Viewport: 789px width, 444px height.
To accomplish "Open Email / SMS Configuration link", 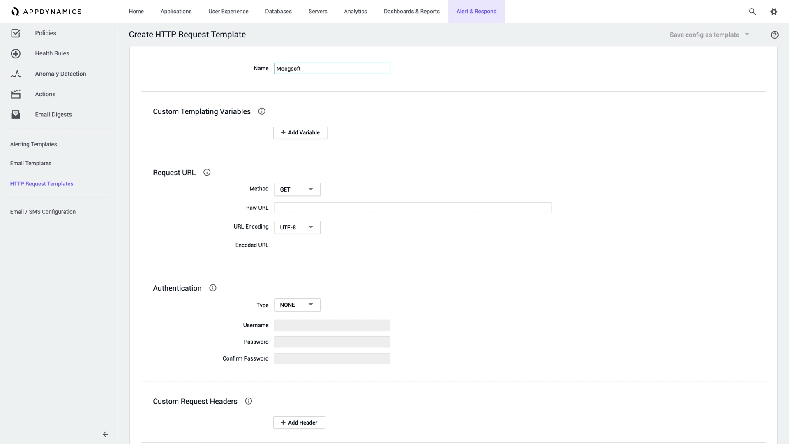I will pyautogui.click(x=43, y=212).
